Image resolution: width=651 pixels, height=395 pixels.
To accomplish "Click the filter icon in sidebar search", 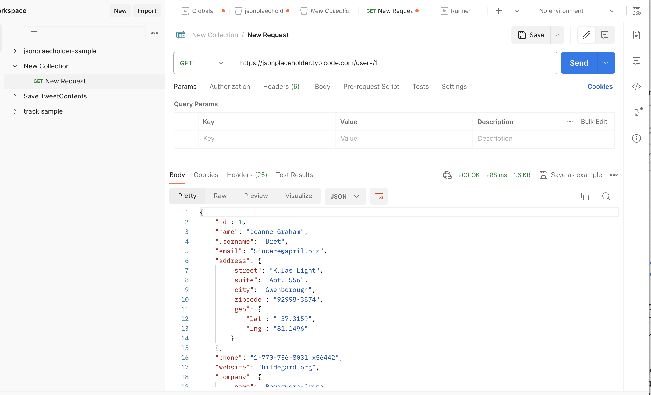I will (34, 33).
